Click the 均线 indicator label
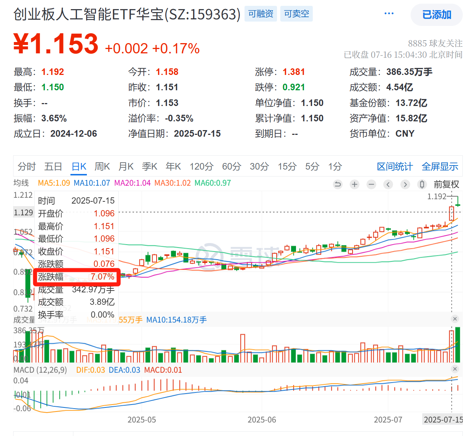 pyautogui.click(x=21, y=183)
